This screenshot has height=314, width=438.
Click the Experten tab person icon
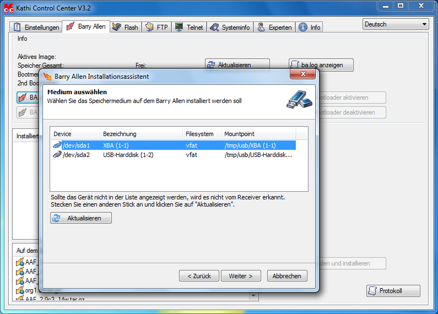tap(261, 27)
